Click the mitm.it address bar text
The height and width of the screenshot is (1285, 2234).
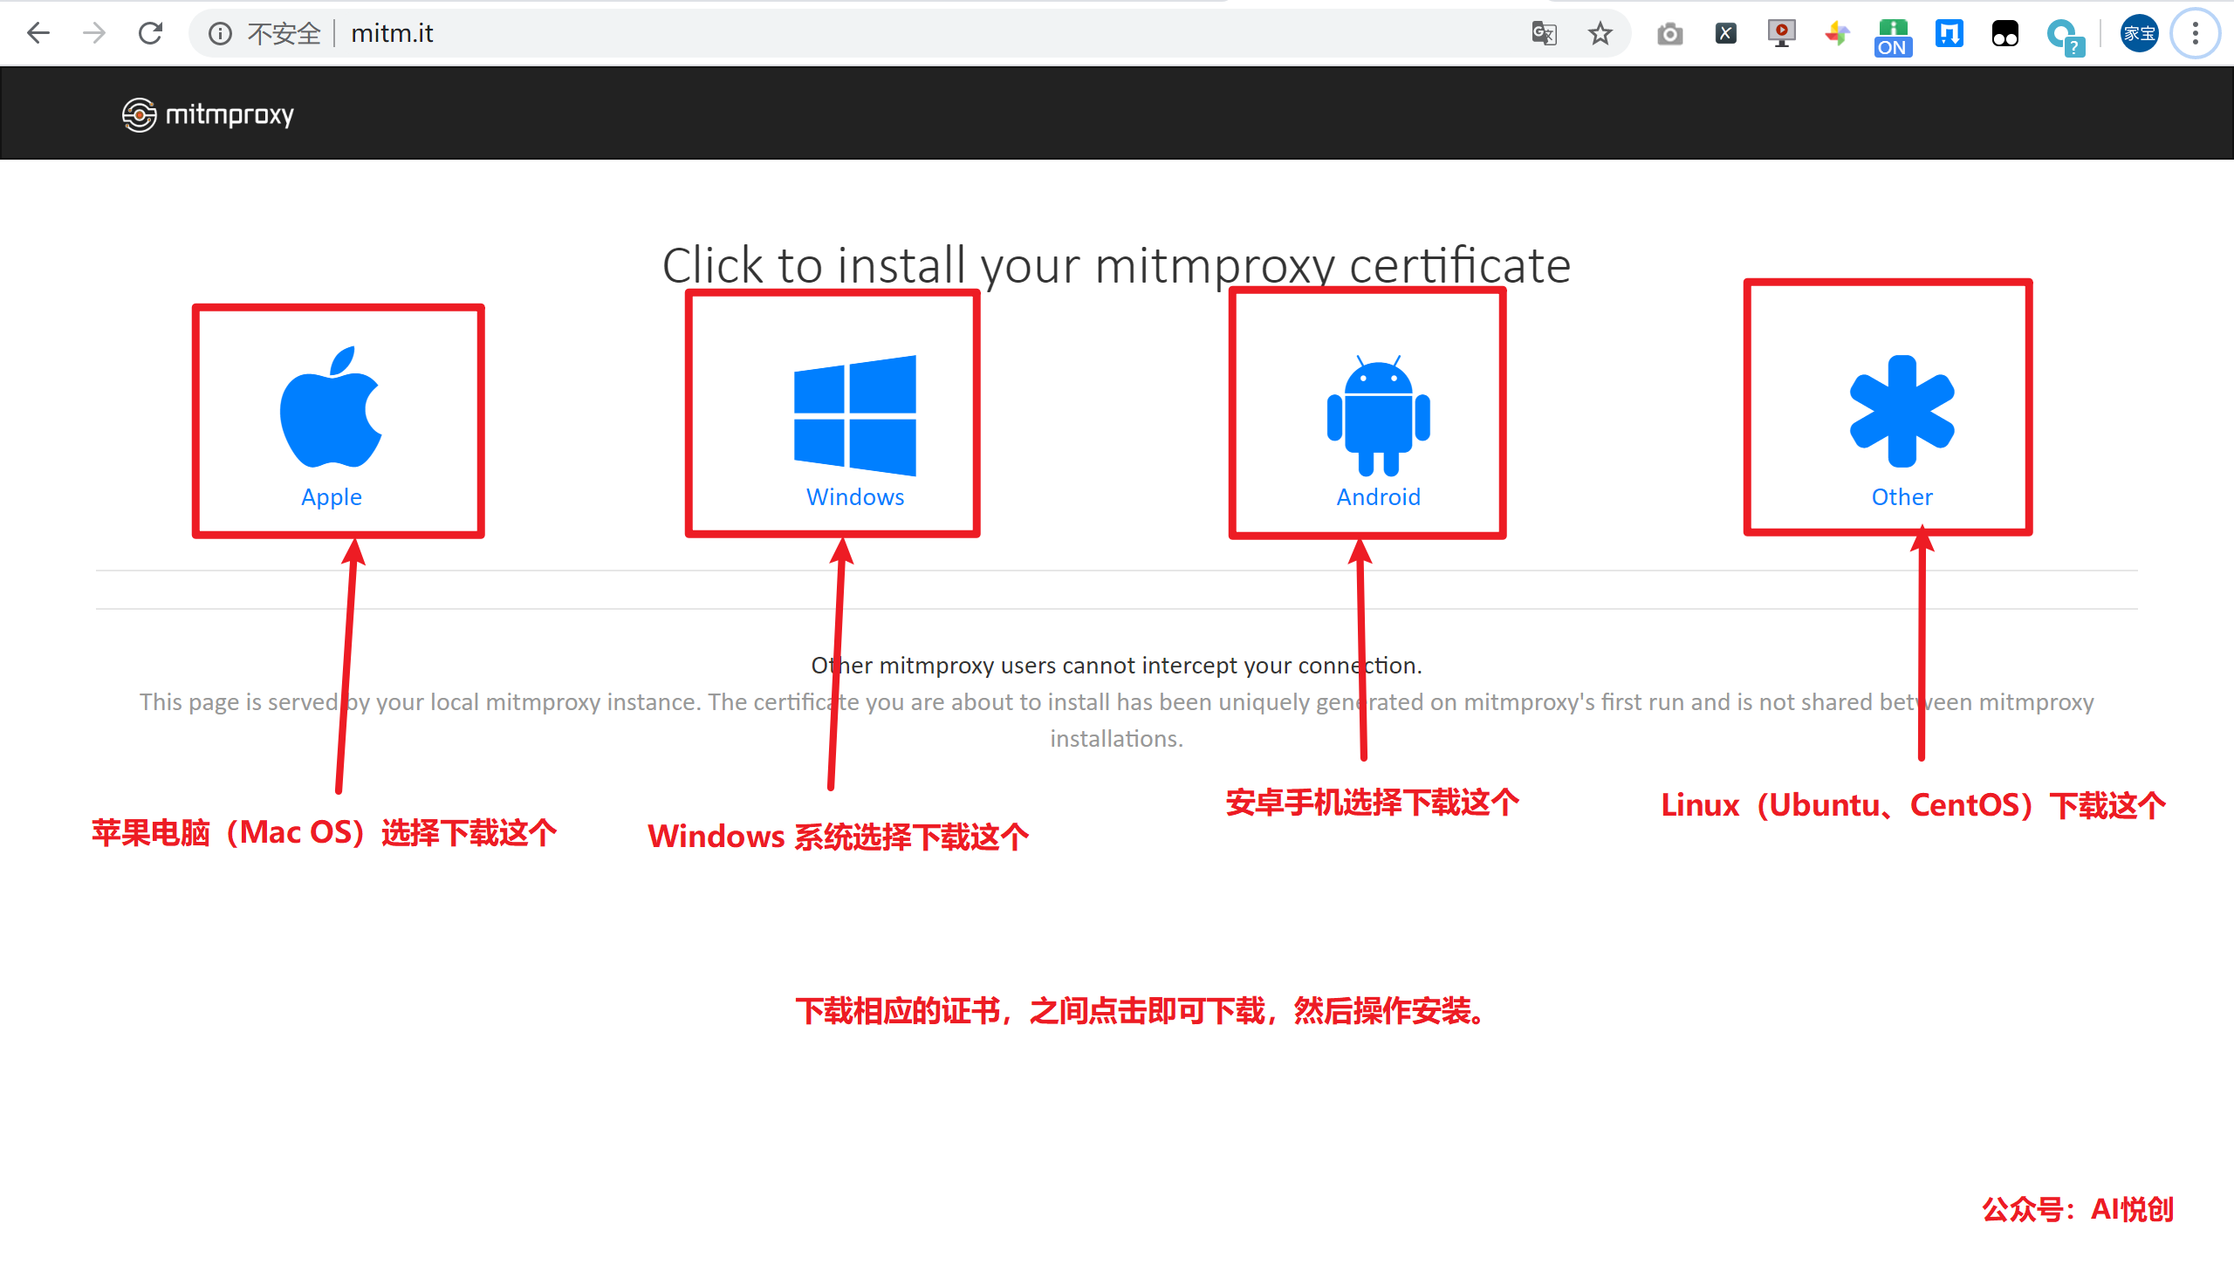tap(392, 33)
